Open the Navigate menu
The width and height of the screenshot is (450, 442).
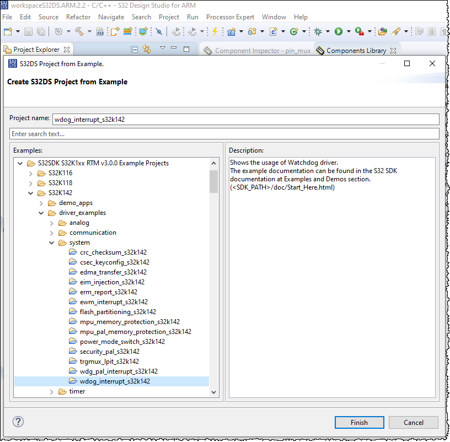pyautogui.click(x=111, y=17)
